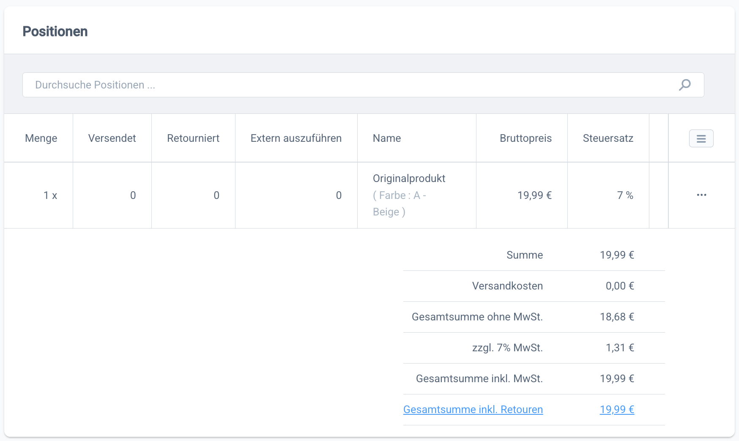The height and width of the screenshot is (441, 739).
Task: Click the Versendet value 0 in the row
Action: (x=133, y=196)
